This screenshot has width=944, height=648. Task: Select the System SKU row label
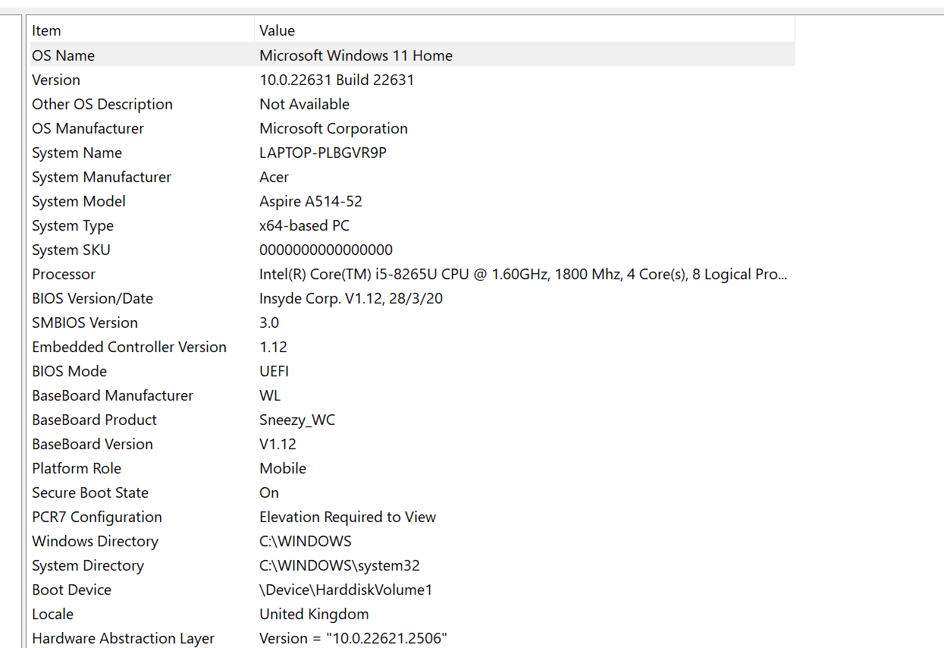click(x=71, y=250)
